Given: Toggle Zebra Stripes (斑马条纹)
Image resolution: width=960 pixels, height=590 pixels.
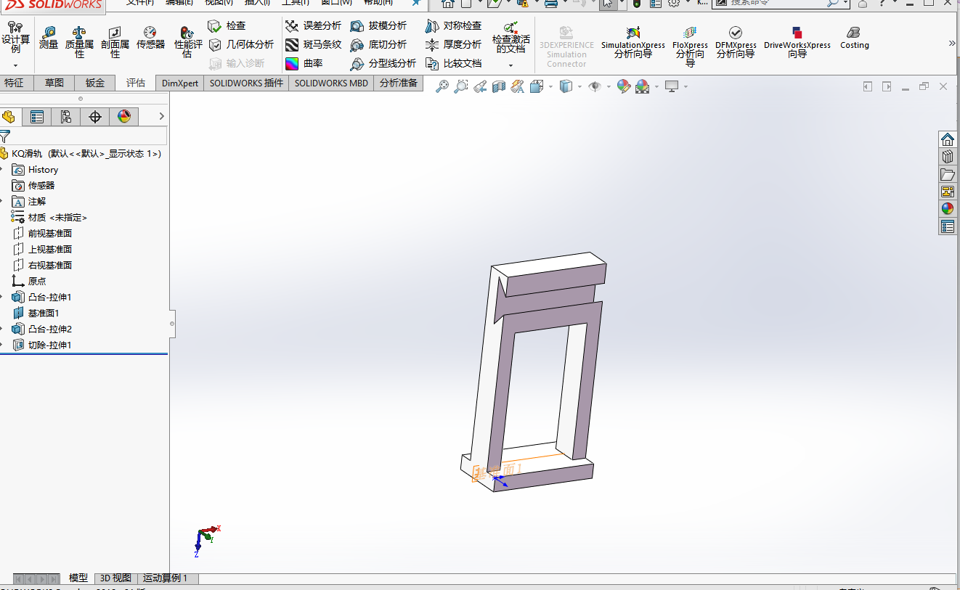Looking at the screenshot, I should point(313,45).
